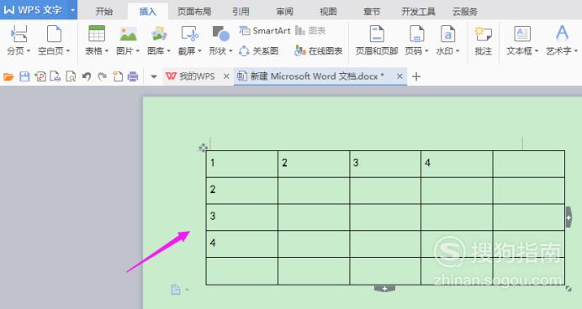Click the watermark (水印) icon
The image size is (582, 309).
(447, 34)
